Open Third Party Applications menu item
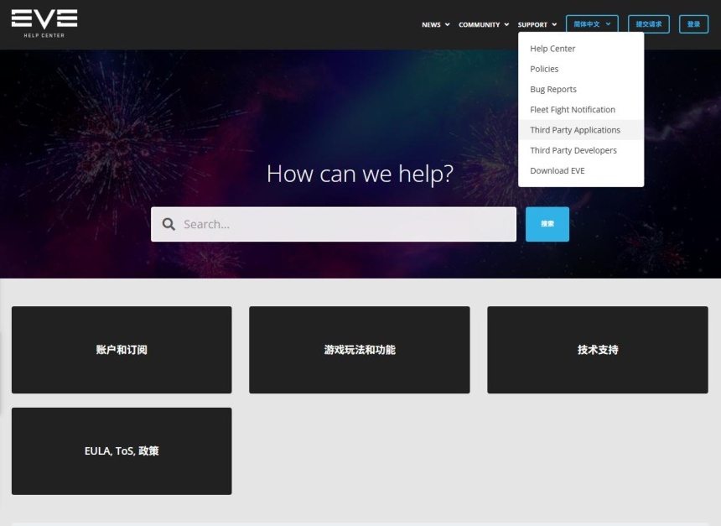 pos(575,130)
